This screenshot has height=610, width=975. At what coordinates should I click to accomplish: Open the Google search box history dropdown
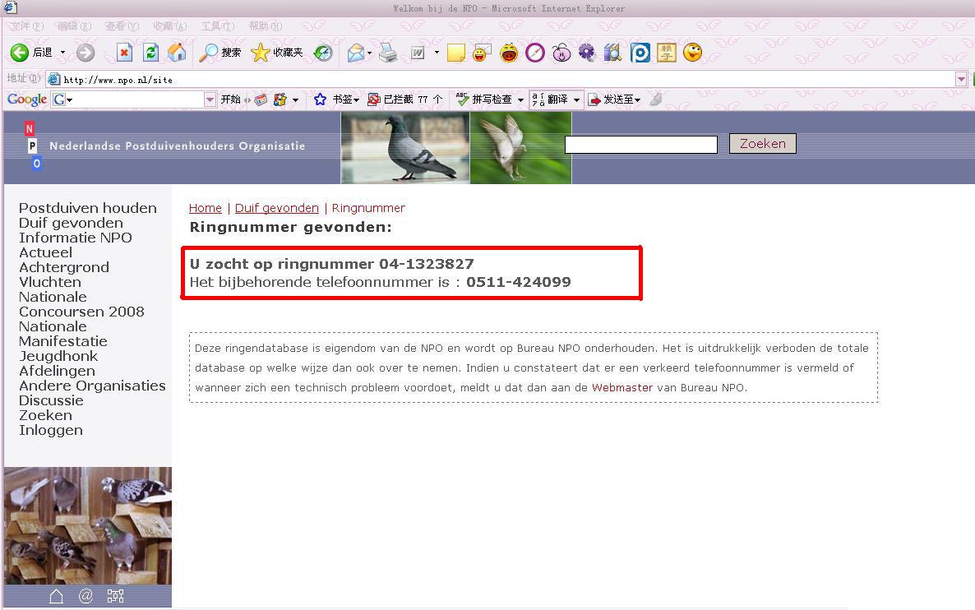[x=210, y=99]
